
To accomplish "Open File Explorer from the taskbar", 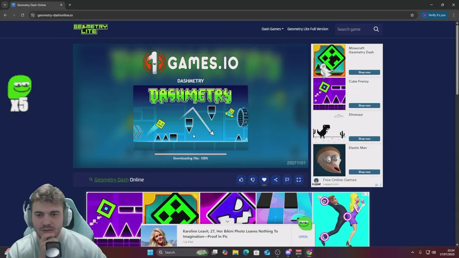I will (x=236, y=252).
